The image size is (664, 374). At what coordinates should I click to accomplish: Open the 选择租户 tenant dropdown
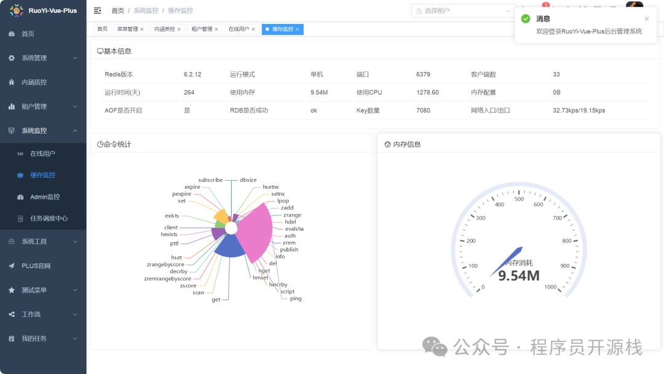coord(464,10)
